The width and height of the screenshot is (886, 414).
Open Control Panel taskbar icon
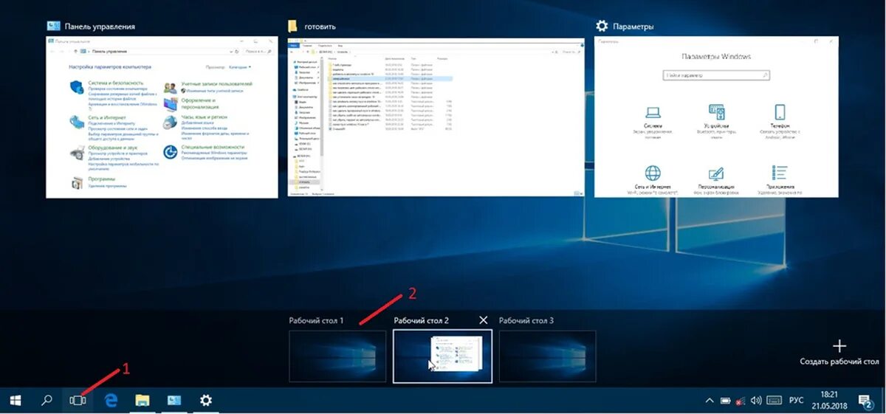[x=174, y=400]
